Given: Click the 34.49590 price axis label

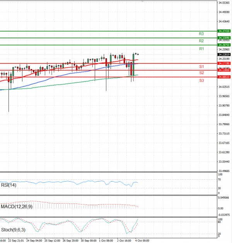Looking at the screenshot, I should tap(224, 12).
